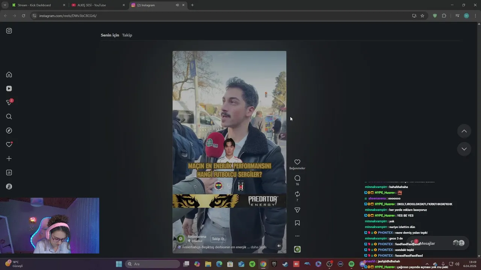
Task: View site information icon in address bar
Action: point(34,16)
